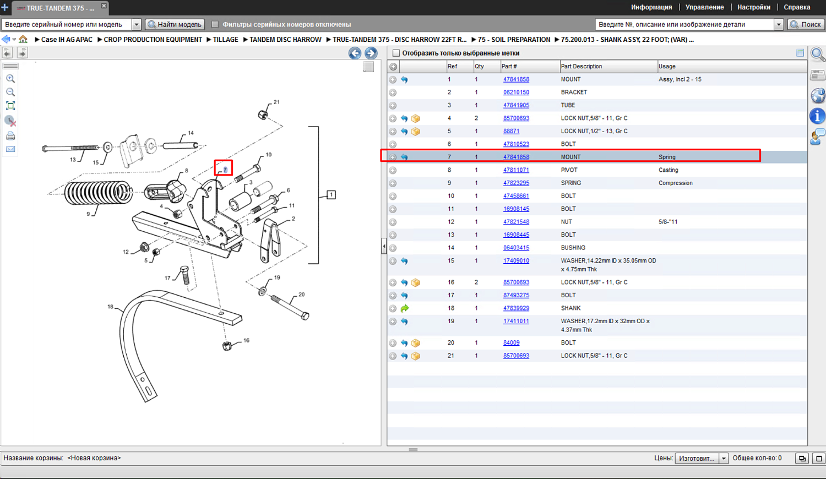Open the search panel from right sidebar magnifier
This screenshot has height=479, width=826.
pos(818,55)
